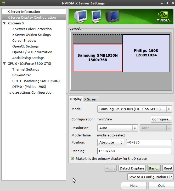The image size is (175, 191).
Task: Select Antialiasing Settings
Action: (x=28, y=58)
